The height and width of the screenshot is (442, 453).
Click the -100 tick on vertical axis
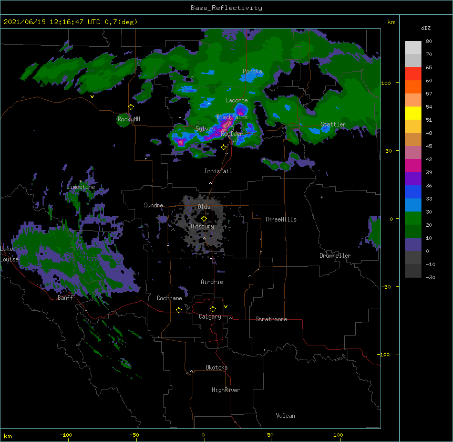385,354
